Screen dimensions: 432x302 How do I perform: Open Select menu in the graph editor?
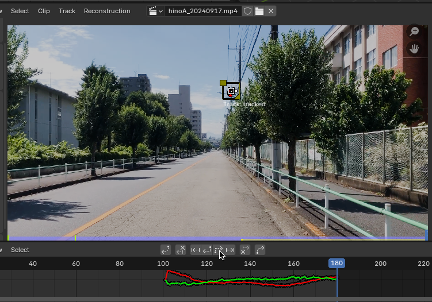(x=20, y=250)
